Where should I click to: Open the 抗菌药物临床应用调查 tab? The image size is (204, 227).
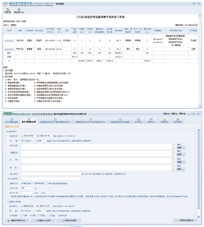[x=120, y=121]
